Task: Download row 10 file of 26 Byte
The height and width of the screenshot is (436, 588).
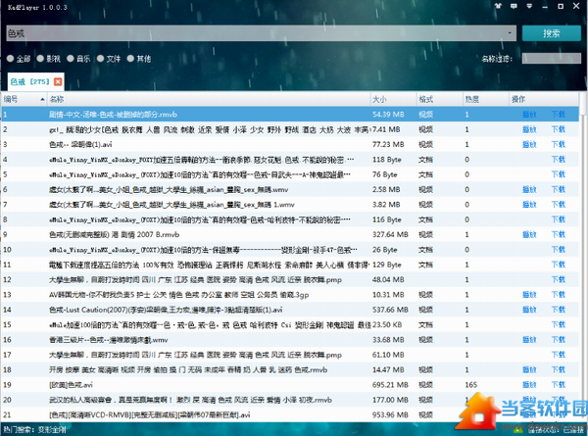Action: pos(559,250)
